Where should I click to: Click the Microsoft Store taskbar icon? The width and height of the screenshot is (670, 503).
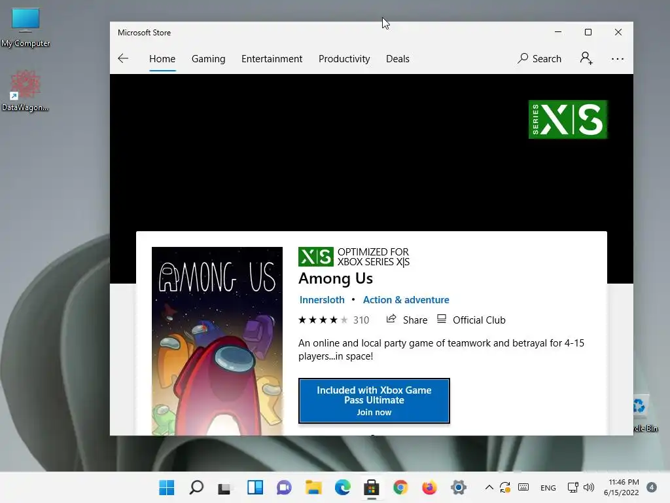[372, 487]
